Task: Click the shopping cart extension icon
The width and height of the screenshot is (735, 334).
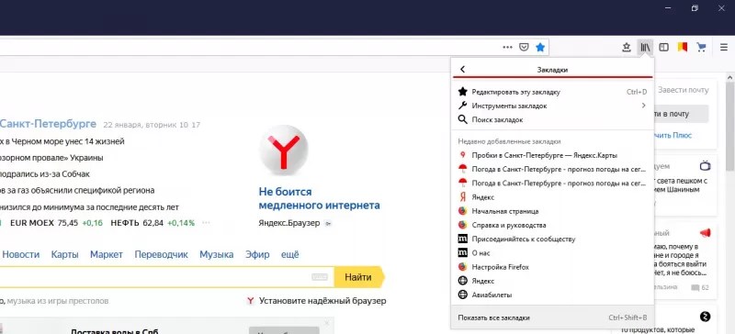Action: click(701, 47)
